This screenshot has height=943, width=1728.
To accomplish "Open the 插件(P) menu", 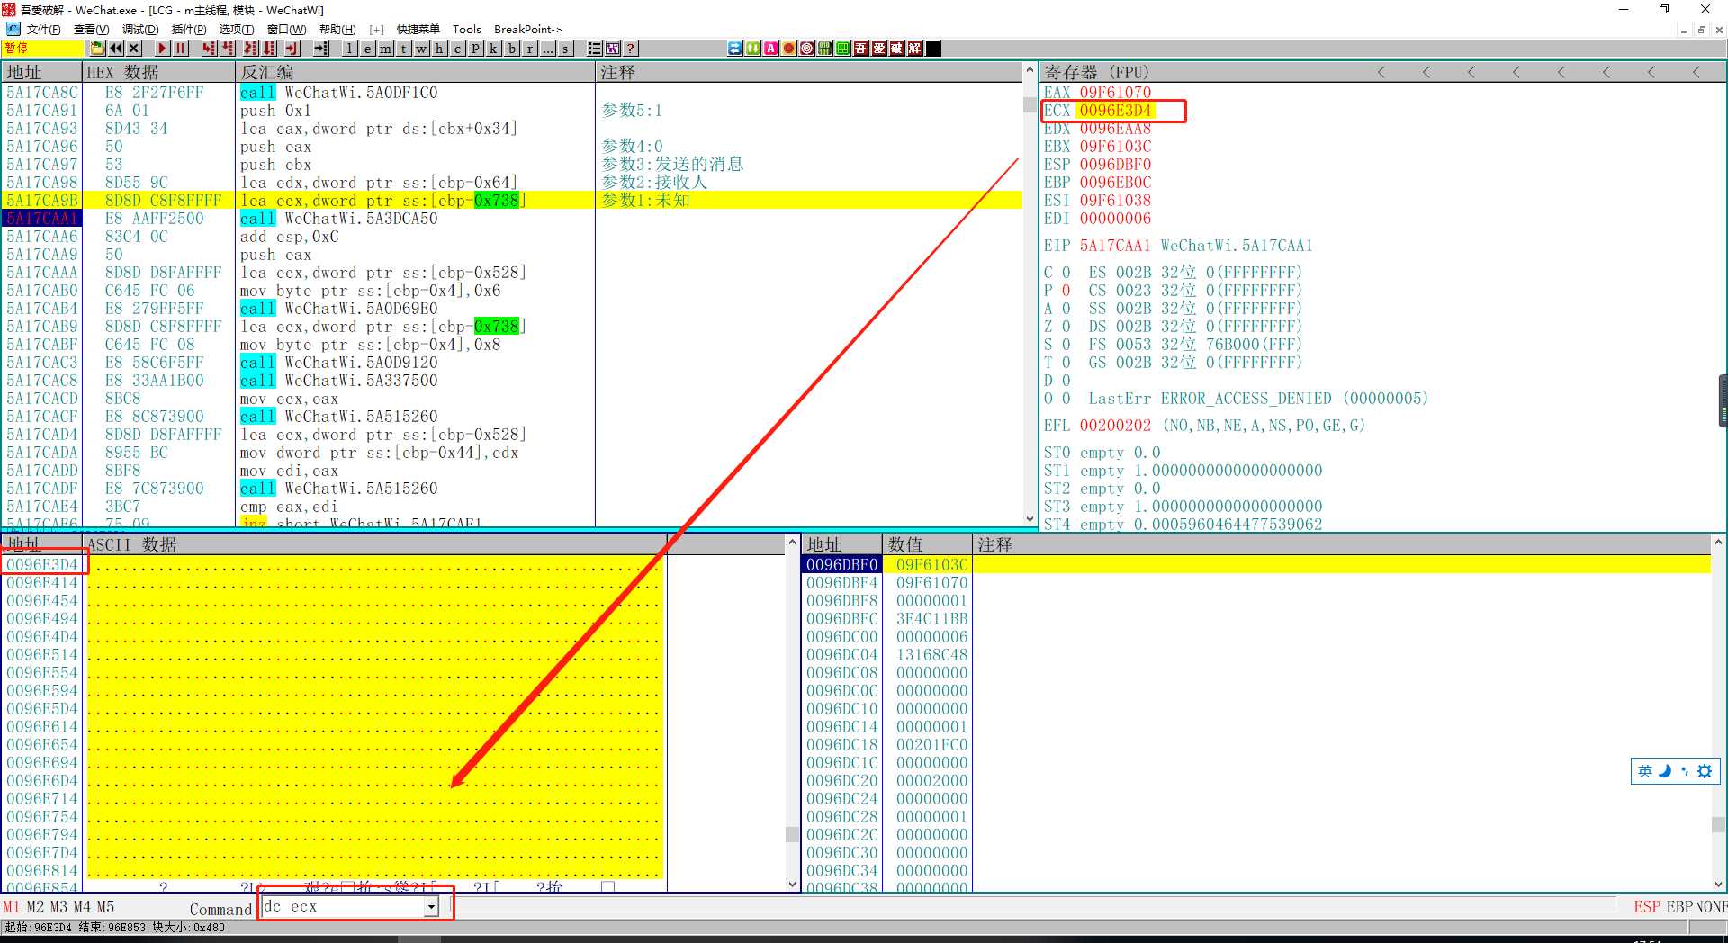I will 188,30.
